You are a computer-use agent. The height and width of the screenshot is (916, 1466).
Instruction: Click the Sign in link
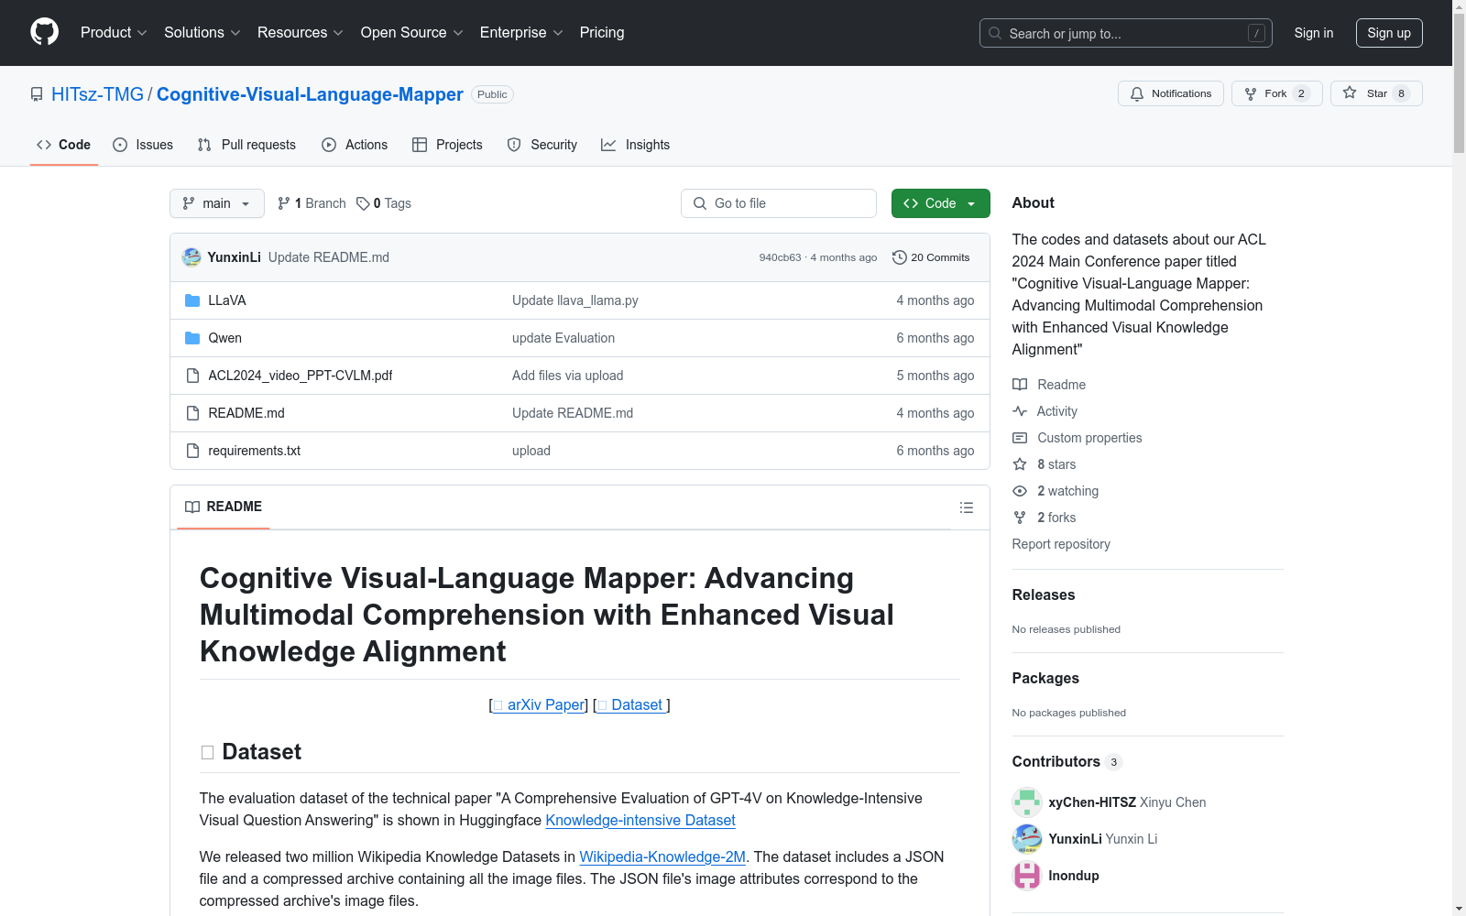(x=1313, y=33)
